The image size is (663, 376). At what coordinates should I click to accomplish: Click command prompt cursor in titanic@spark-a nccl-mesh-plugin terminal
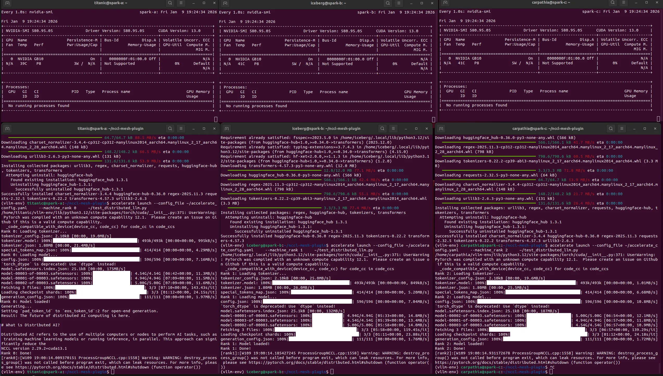(x=113, y=372)
